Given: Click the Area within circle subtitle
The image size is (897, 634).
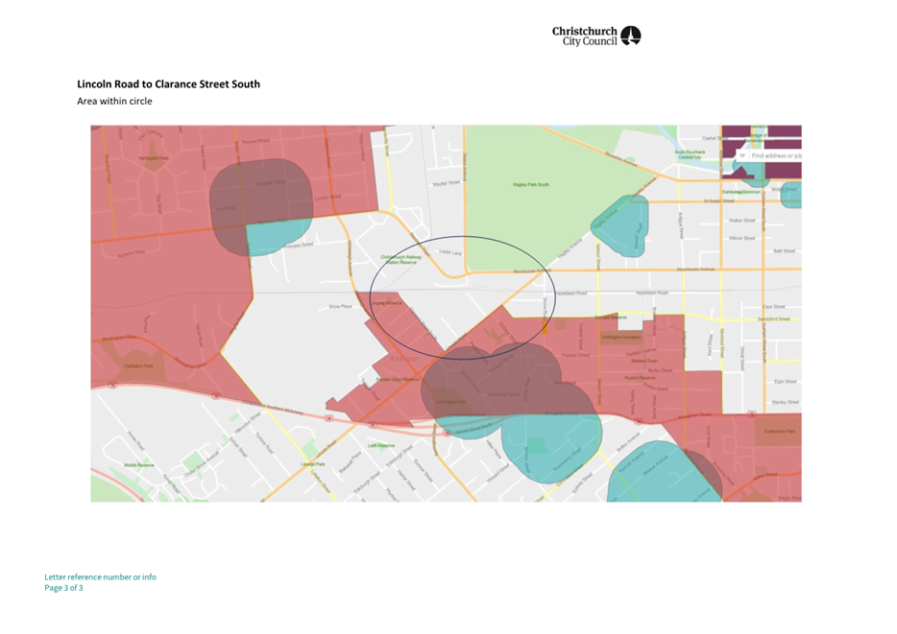Looking at the screenshot, I should coord(114,102).
